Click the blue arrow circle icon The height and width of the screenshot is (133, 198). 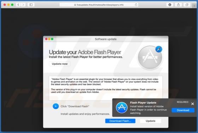(56, 106)
